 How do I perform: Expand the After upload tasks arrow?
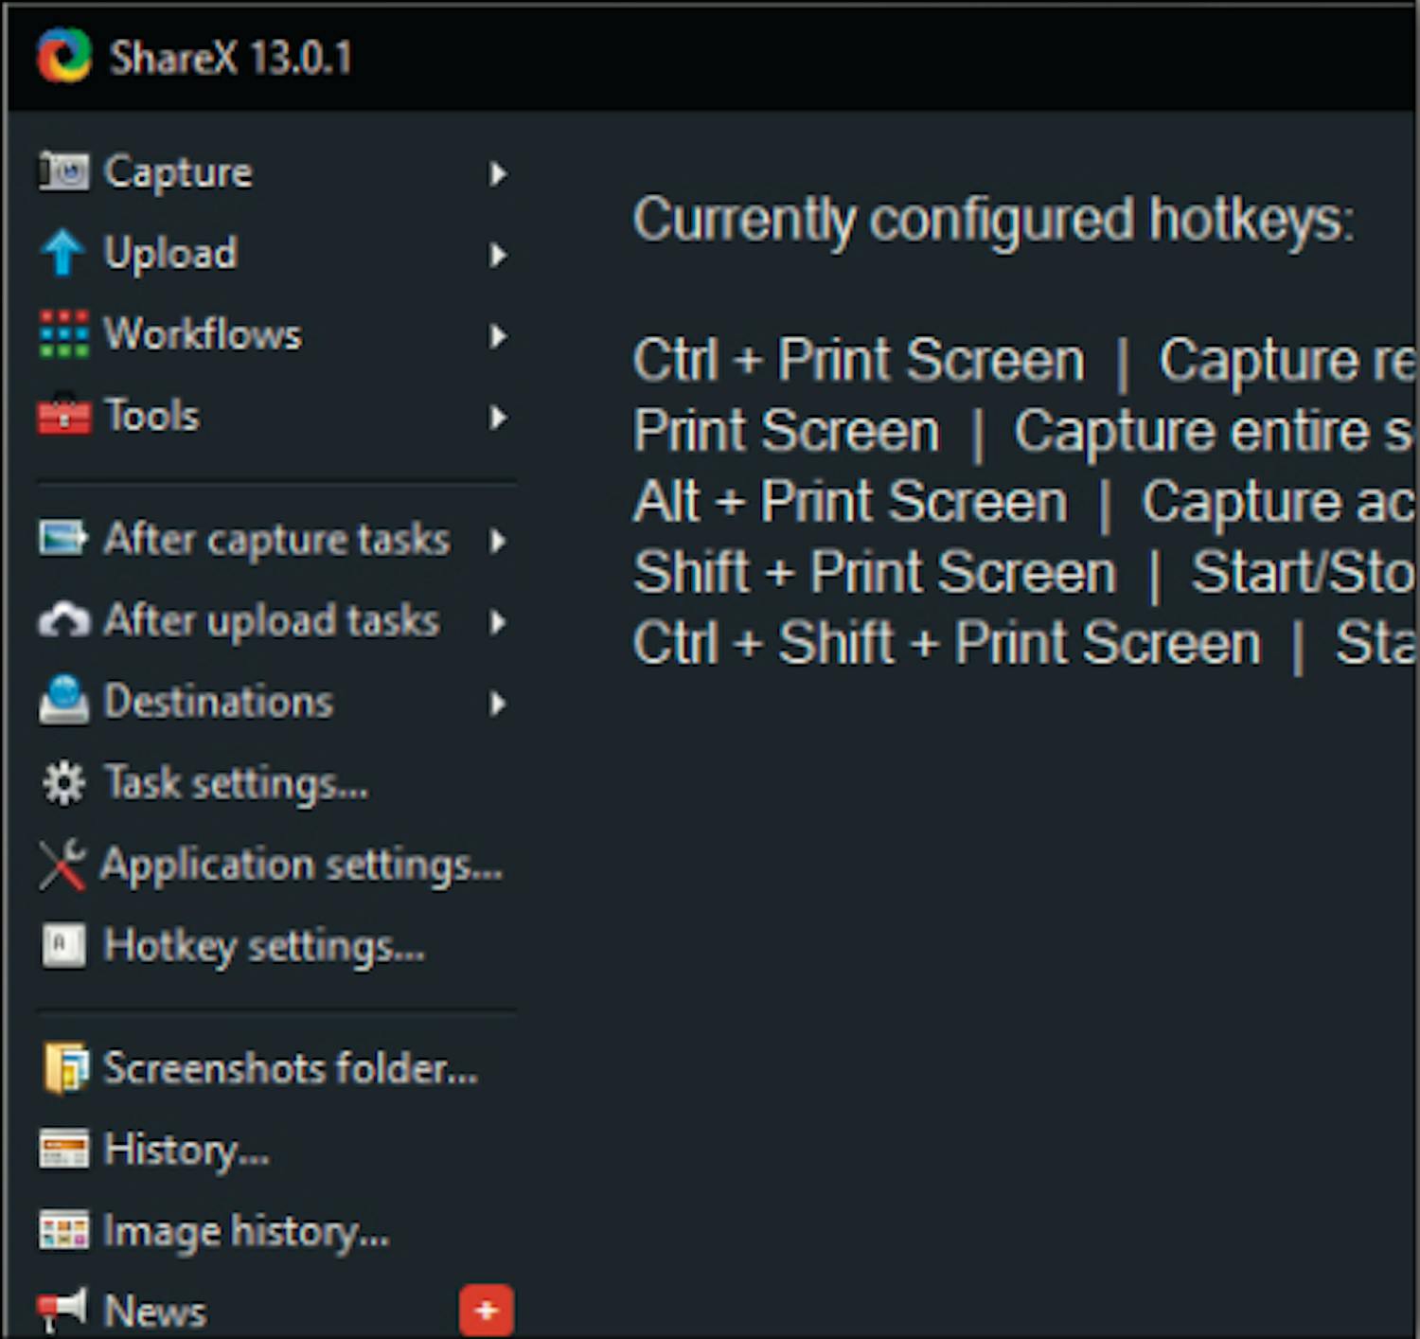[x=498, y=622]
